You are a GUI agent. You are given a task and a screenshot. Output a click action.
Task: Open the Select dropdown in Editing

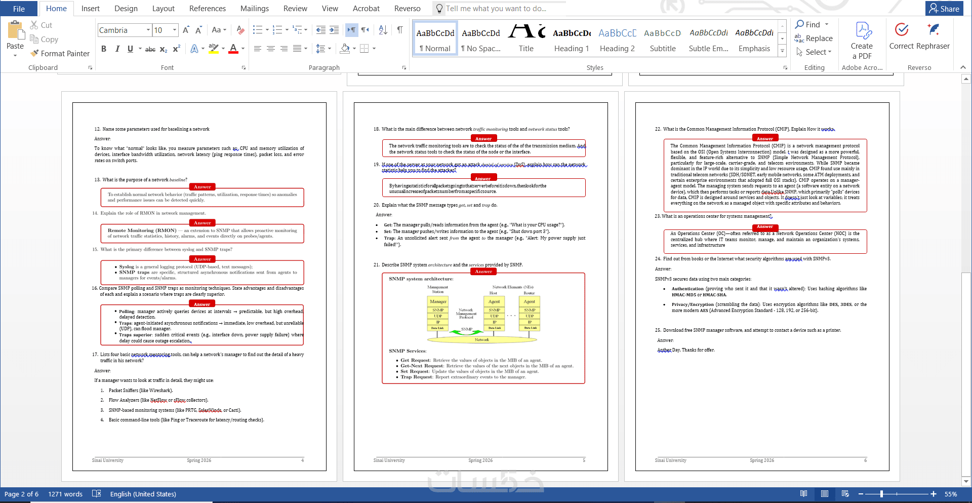tap(814, 52)
